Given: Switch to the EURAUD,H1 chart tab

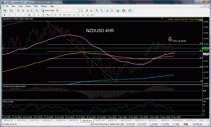Looking at the screenshot, I should point(178,120).
